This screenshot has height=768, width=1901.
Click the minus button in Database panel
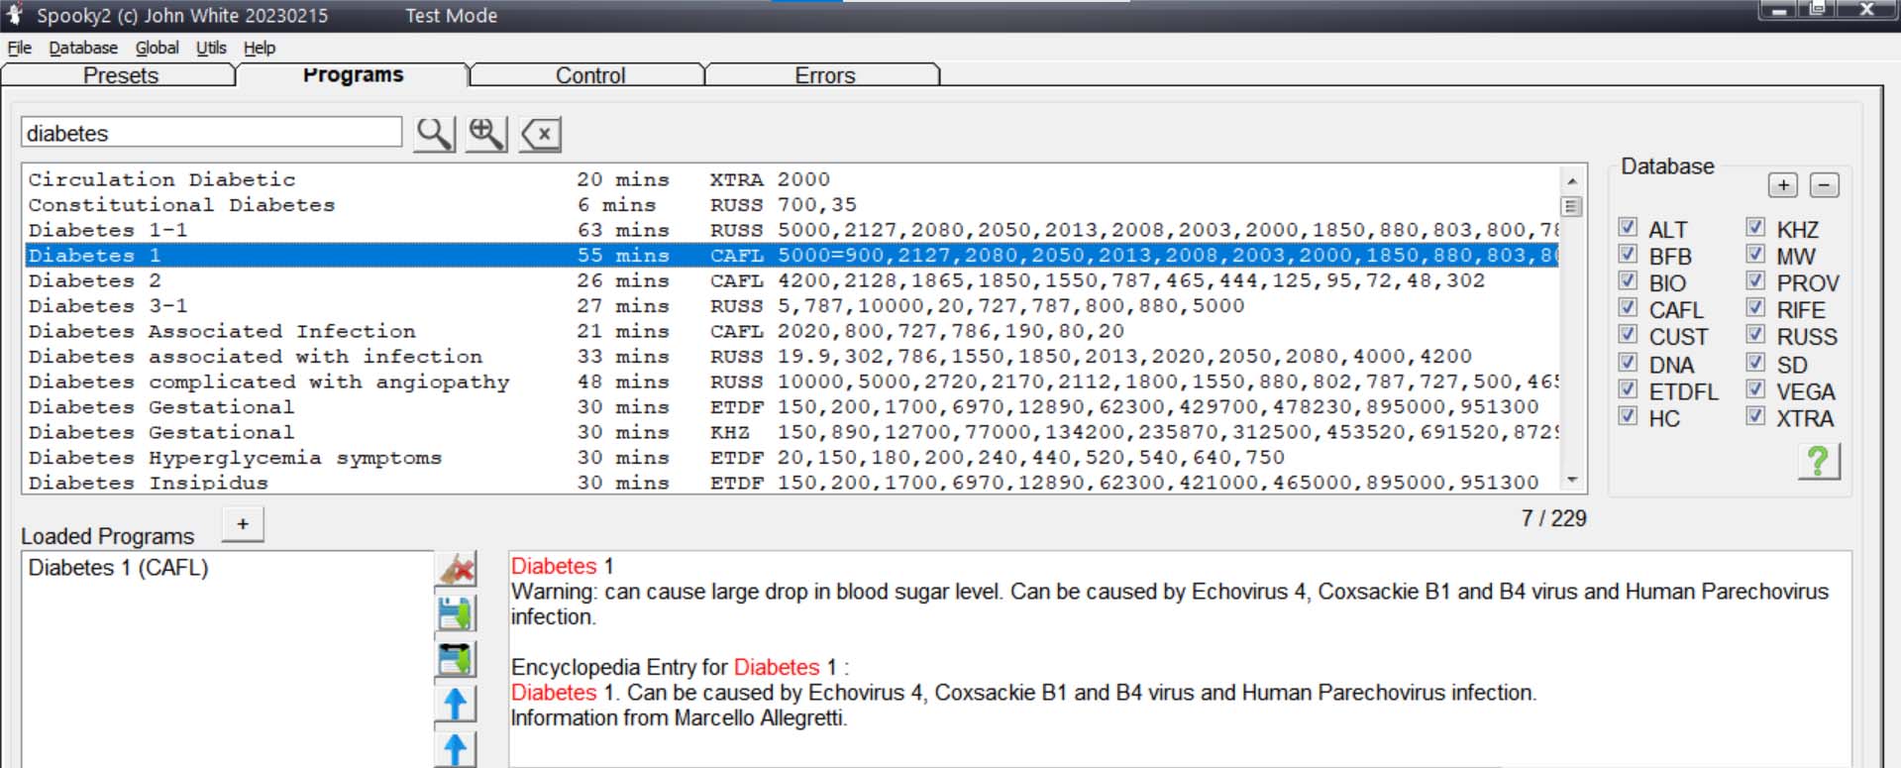tap(1824, 185)
